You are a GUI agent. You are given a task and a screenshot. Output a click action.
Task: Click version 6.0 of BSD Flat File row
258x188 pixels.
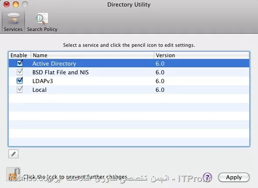(x=160, y=73)
